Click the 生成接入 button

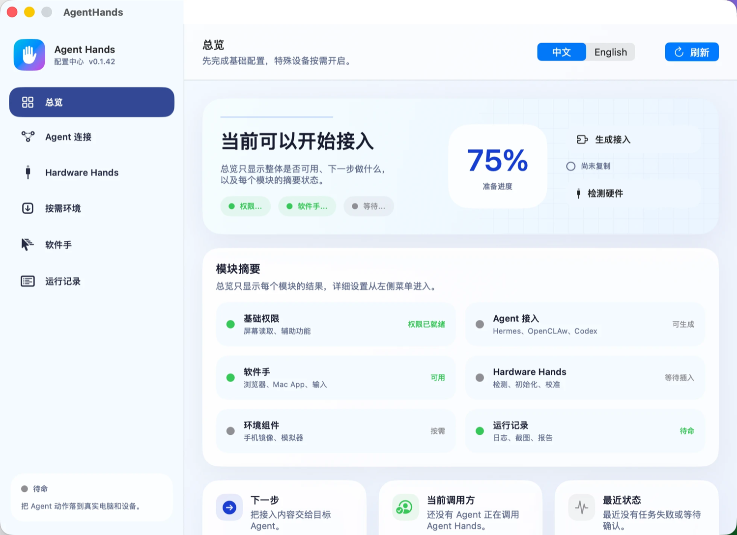(634, 140)
